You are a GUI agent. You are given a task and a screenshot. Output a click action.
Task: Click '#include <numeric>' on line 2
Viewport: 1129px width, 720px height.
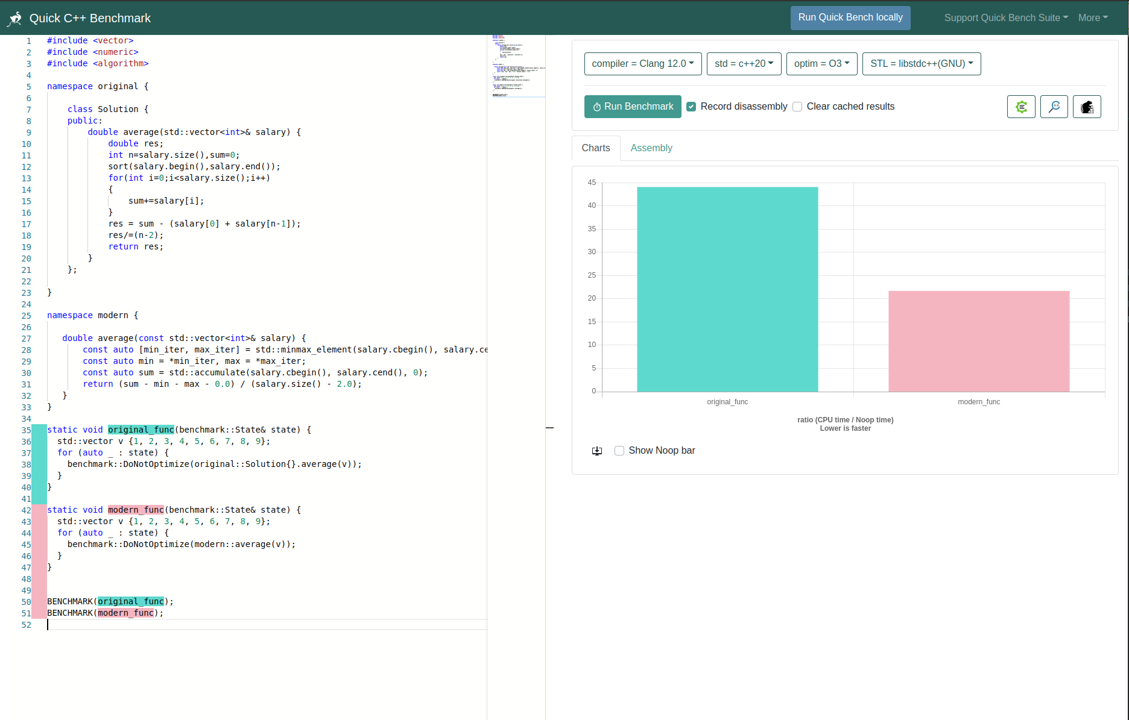(93, 52)
